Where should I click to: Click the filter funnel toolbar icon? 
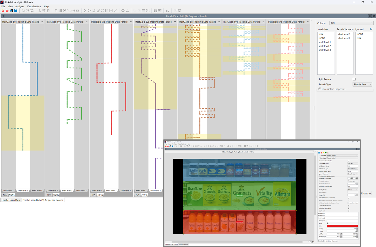(56, 11)
